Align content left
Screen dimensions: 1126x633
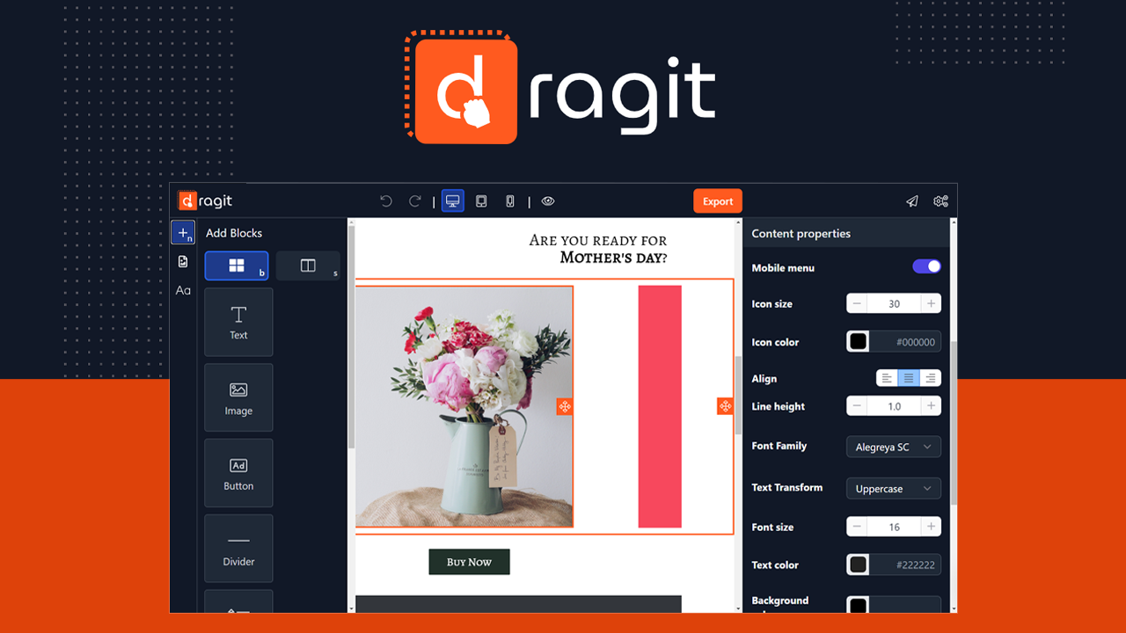coord(887,378)
